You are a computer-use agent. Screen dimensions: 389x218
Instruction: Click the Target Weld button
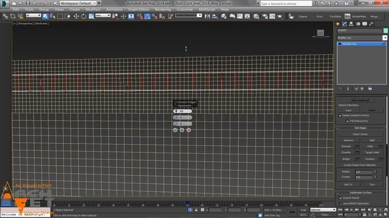pos(372,153)
